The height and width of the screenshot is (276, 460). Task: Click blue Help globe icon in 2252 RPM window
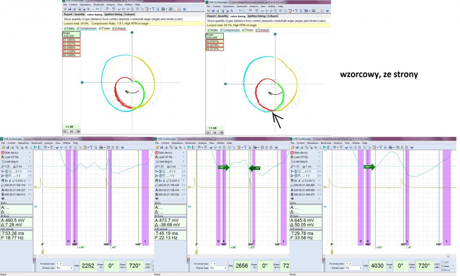(122, 147)
